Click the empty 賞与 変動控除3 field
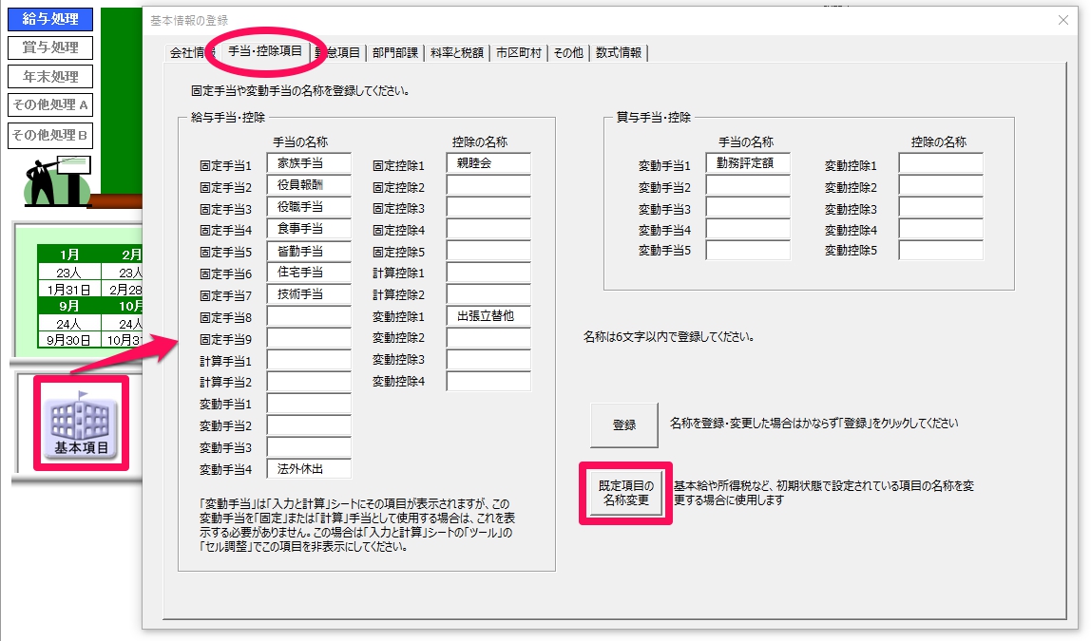Image resolution: width=1091 pixels, height=641 pixels. pyautogui.click(x=941, y=207)
